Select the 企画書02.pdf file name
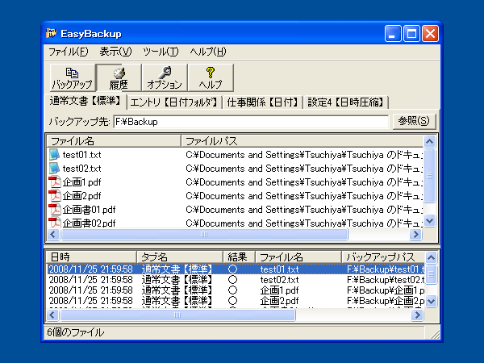Screen dimensions: 484x363 [x=89, y=223]
